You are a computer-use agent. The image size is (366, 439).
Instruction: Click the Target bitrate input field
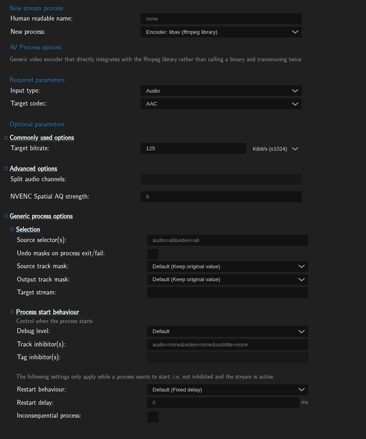193,148
